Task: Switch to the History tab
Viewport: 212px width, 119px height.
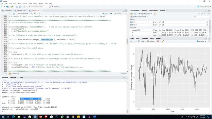Action: [144, 11]
